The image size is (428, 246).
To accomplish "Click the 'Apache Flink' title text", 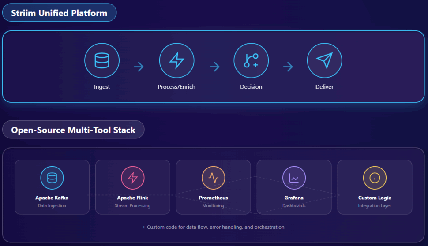I will tap(133, 198).
